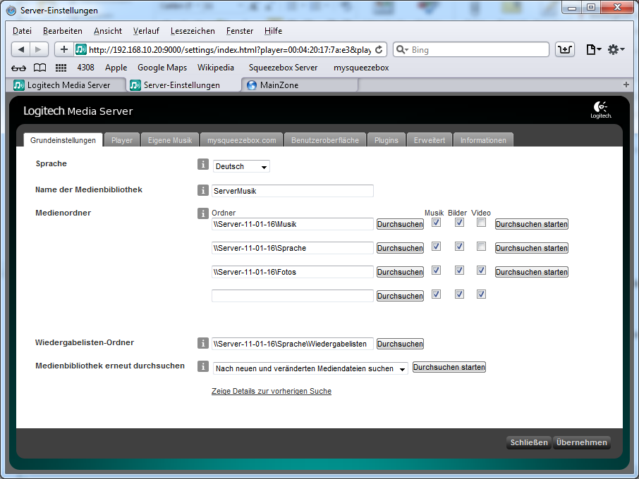
Task: Open the Lesezeichen menu
Action: point(193,31)
